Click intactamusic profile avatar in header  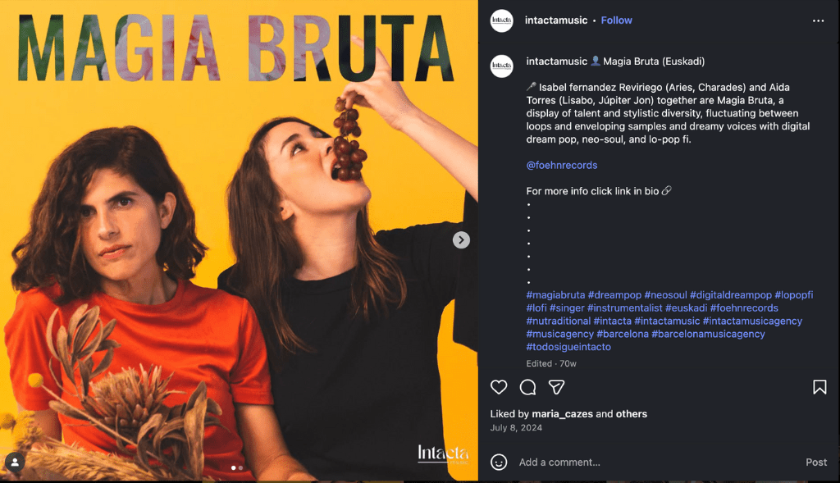(502, 21)
